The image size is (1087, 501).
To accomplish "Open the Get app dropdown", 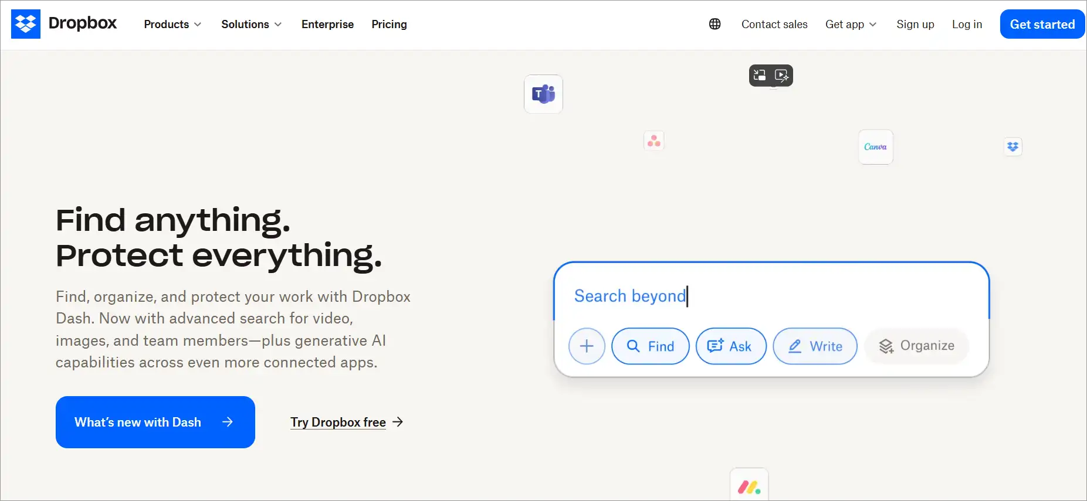I will pos(851,24).
